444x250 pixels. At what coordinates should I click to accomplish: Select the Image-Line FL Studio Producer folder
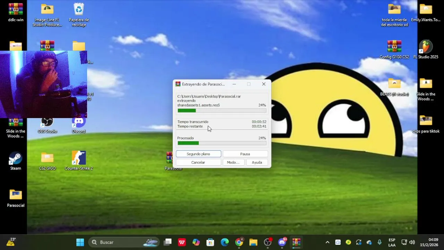(47, 15)
